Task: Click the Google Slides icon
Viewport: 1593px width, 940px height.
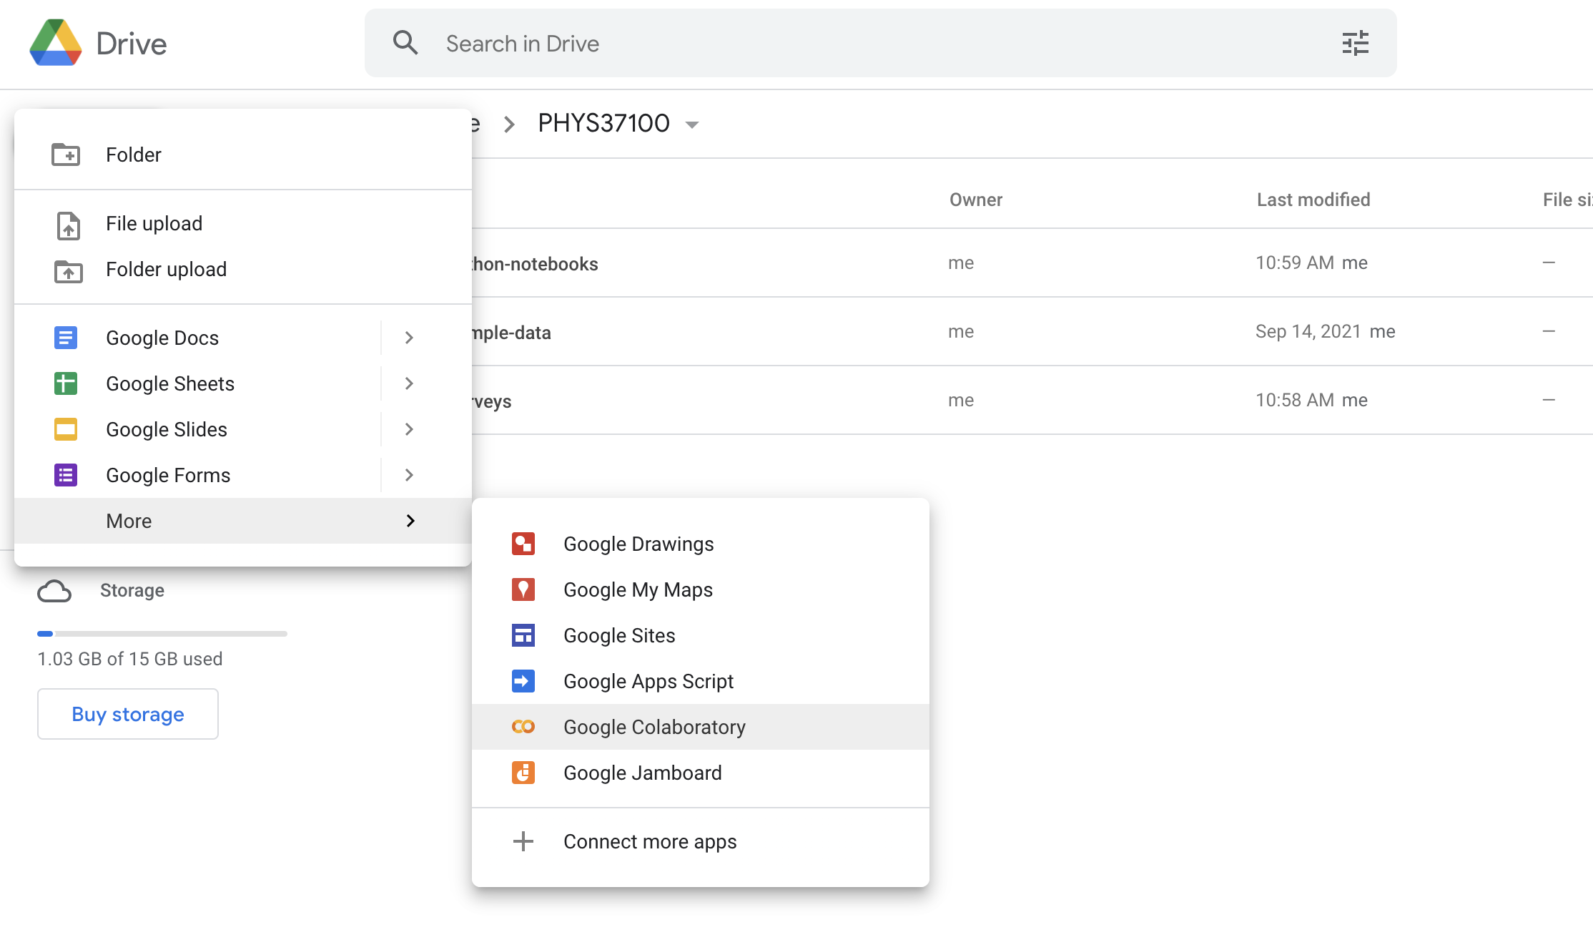Action: [66, 429]
